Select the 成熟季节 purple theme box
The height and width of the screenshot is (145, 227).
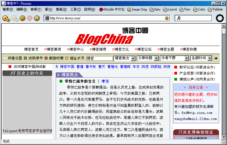(x=25, y=58)
